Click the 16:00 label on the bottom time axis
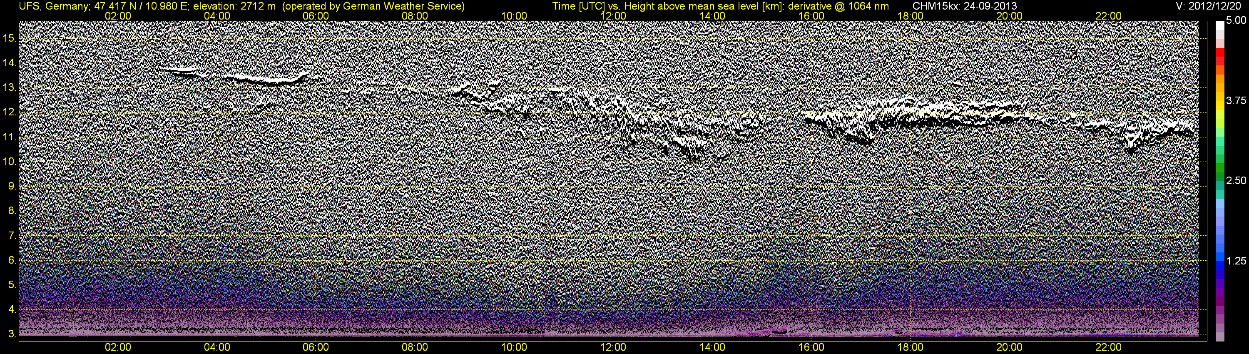 click(x=811, y=347)
